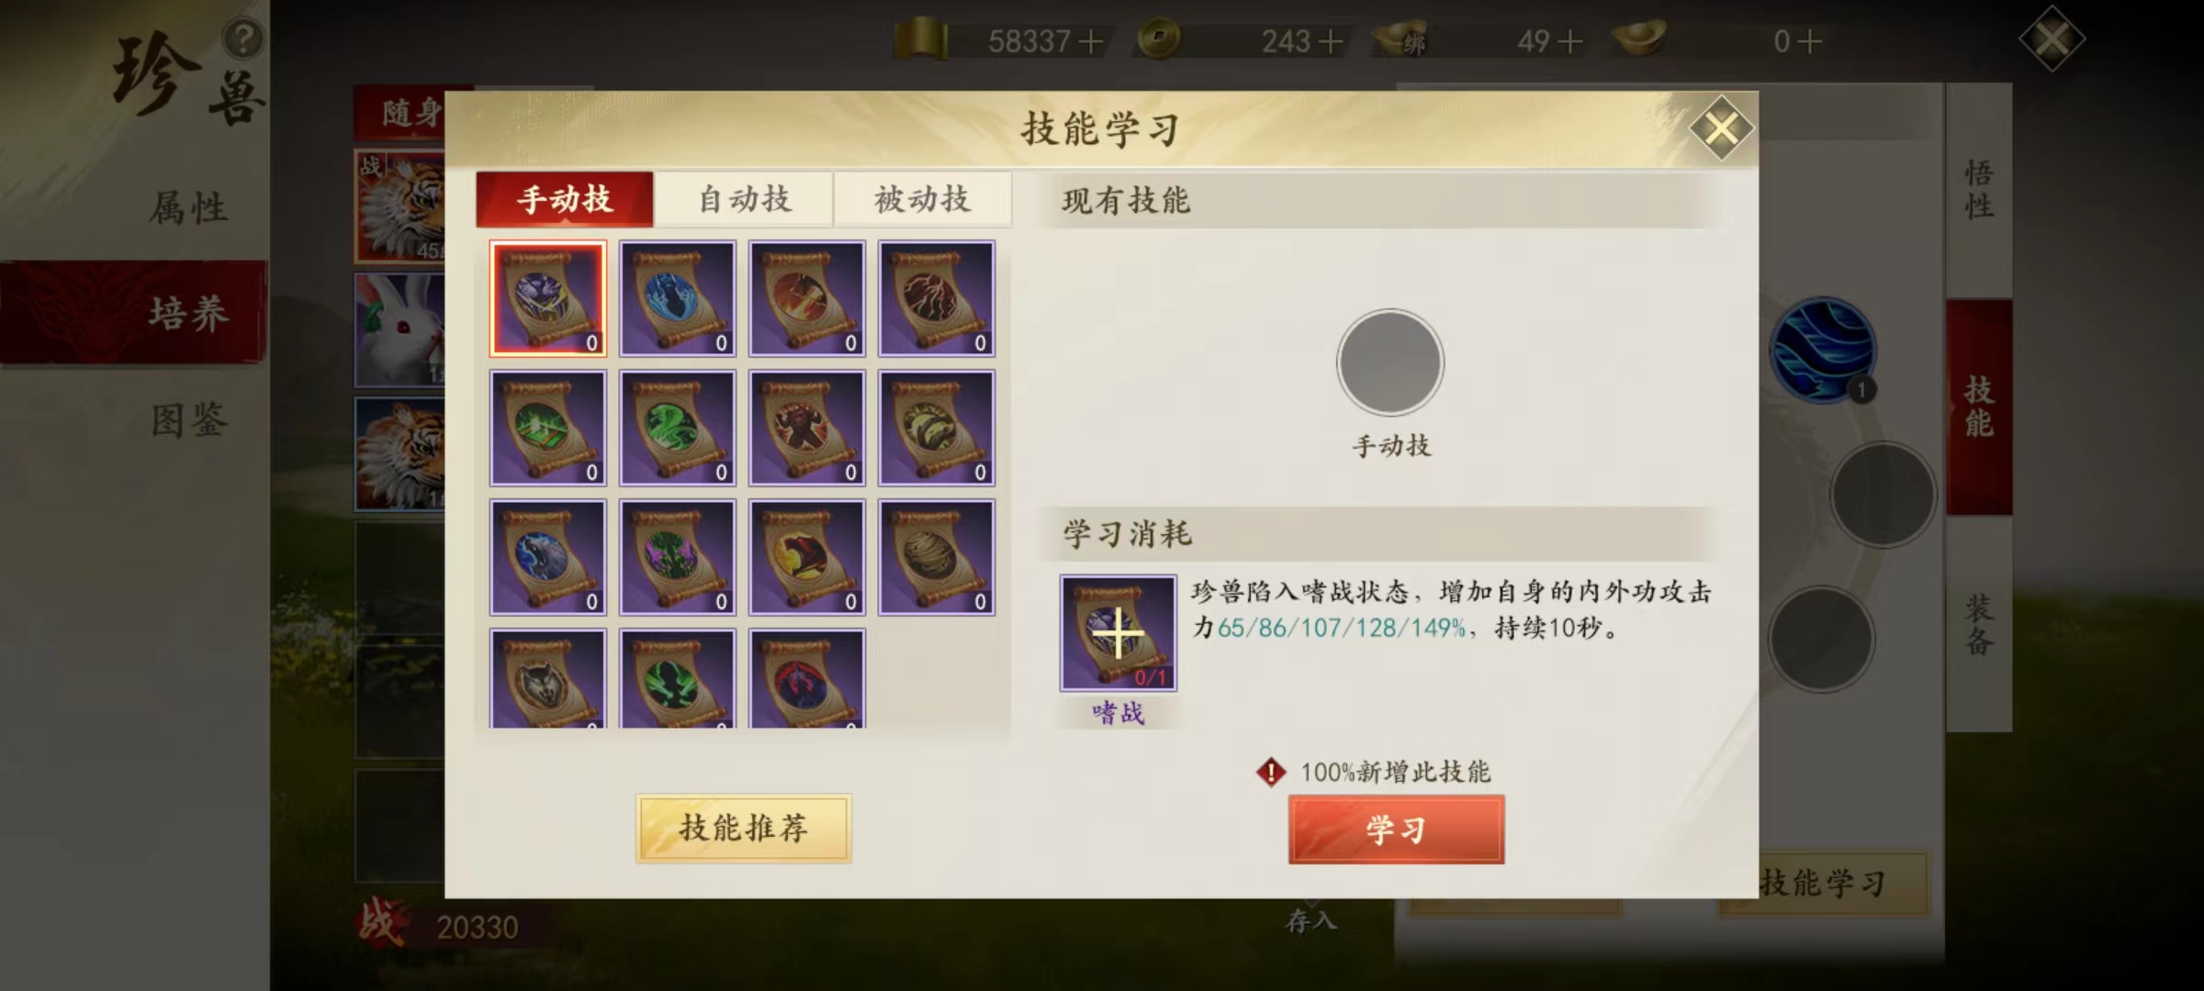This screenshot has width=2204, height=991.
Task: Open the question mark help icon
Action: coord(243,39)
